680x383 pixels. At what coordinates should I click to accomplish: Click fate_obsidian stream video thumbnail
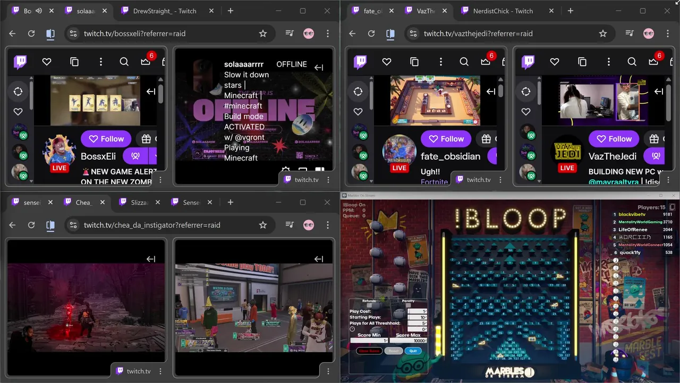435,101
